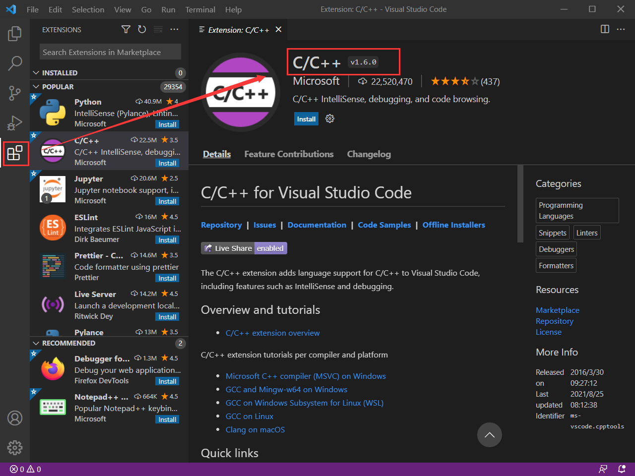This screenshot has height=476, width=635.
Task: Open the View menu
Action: point(123,9)
